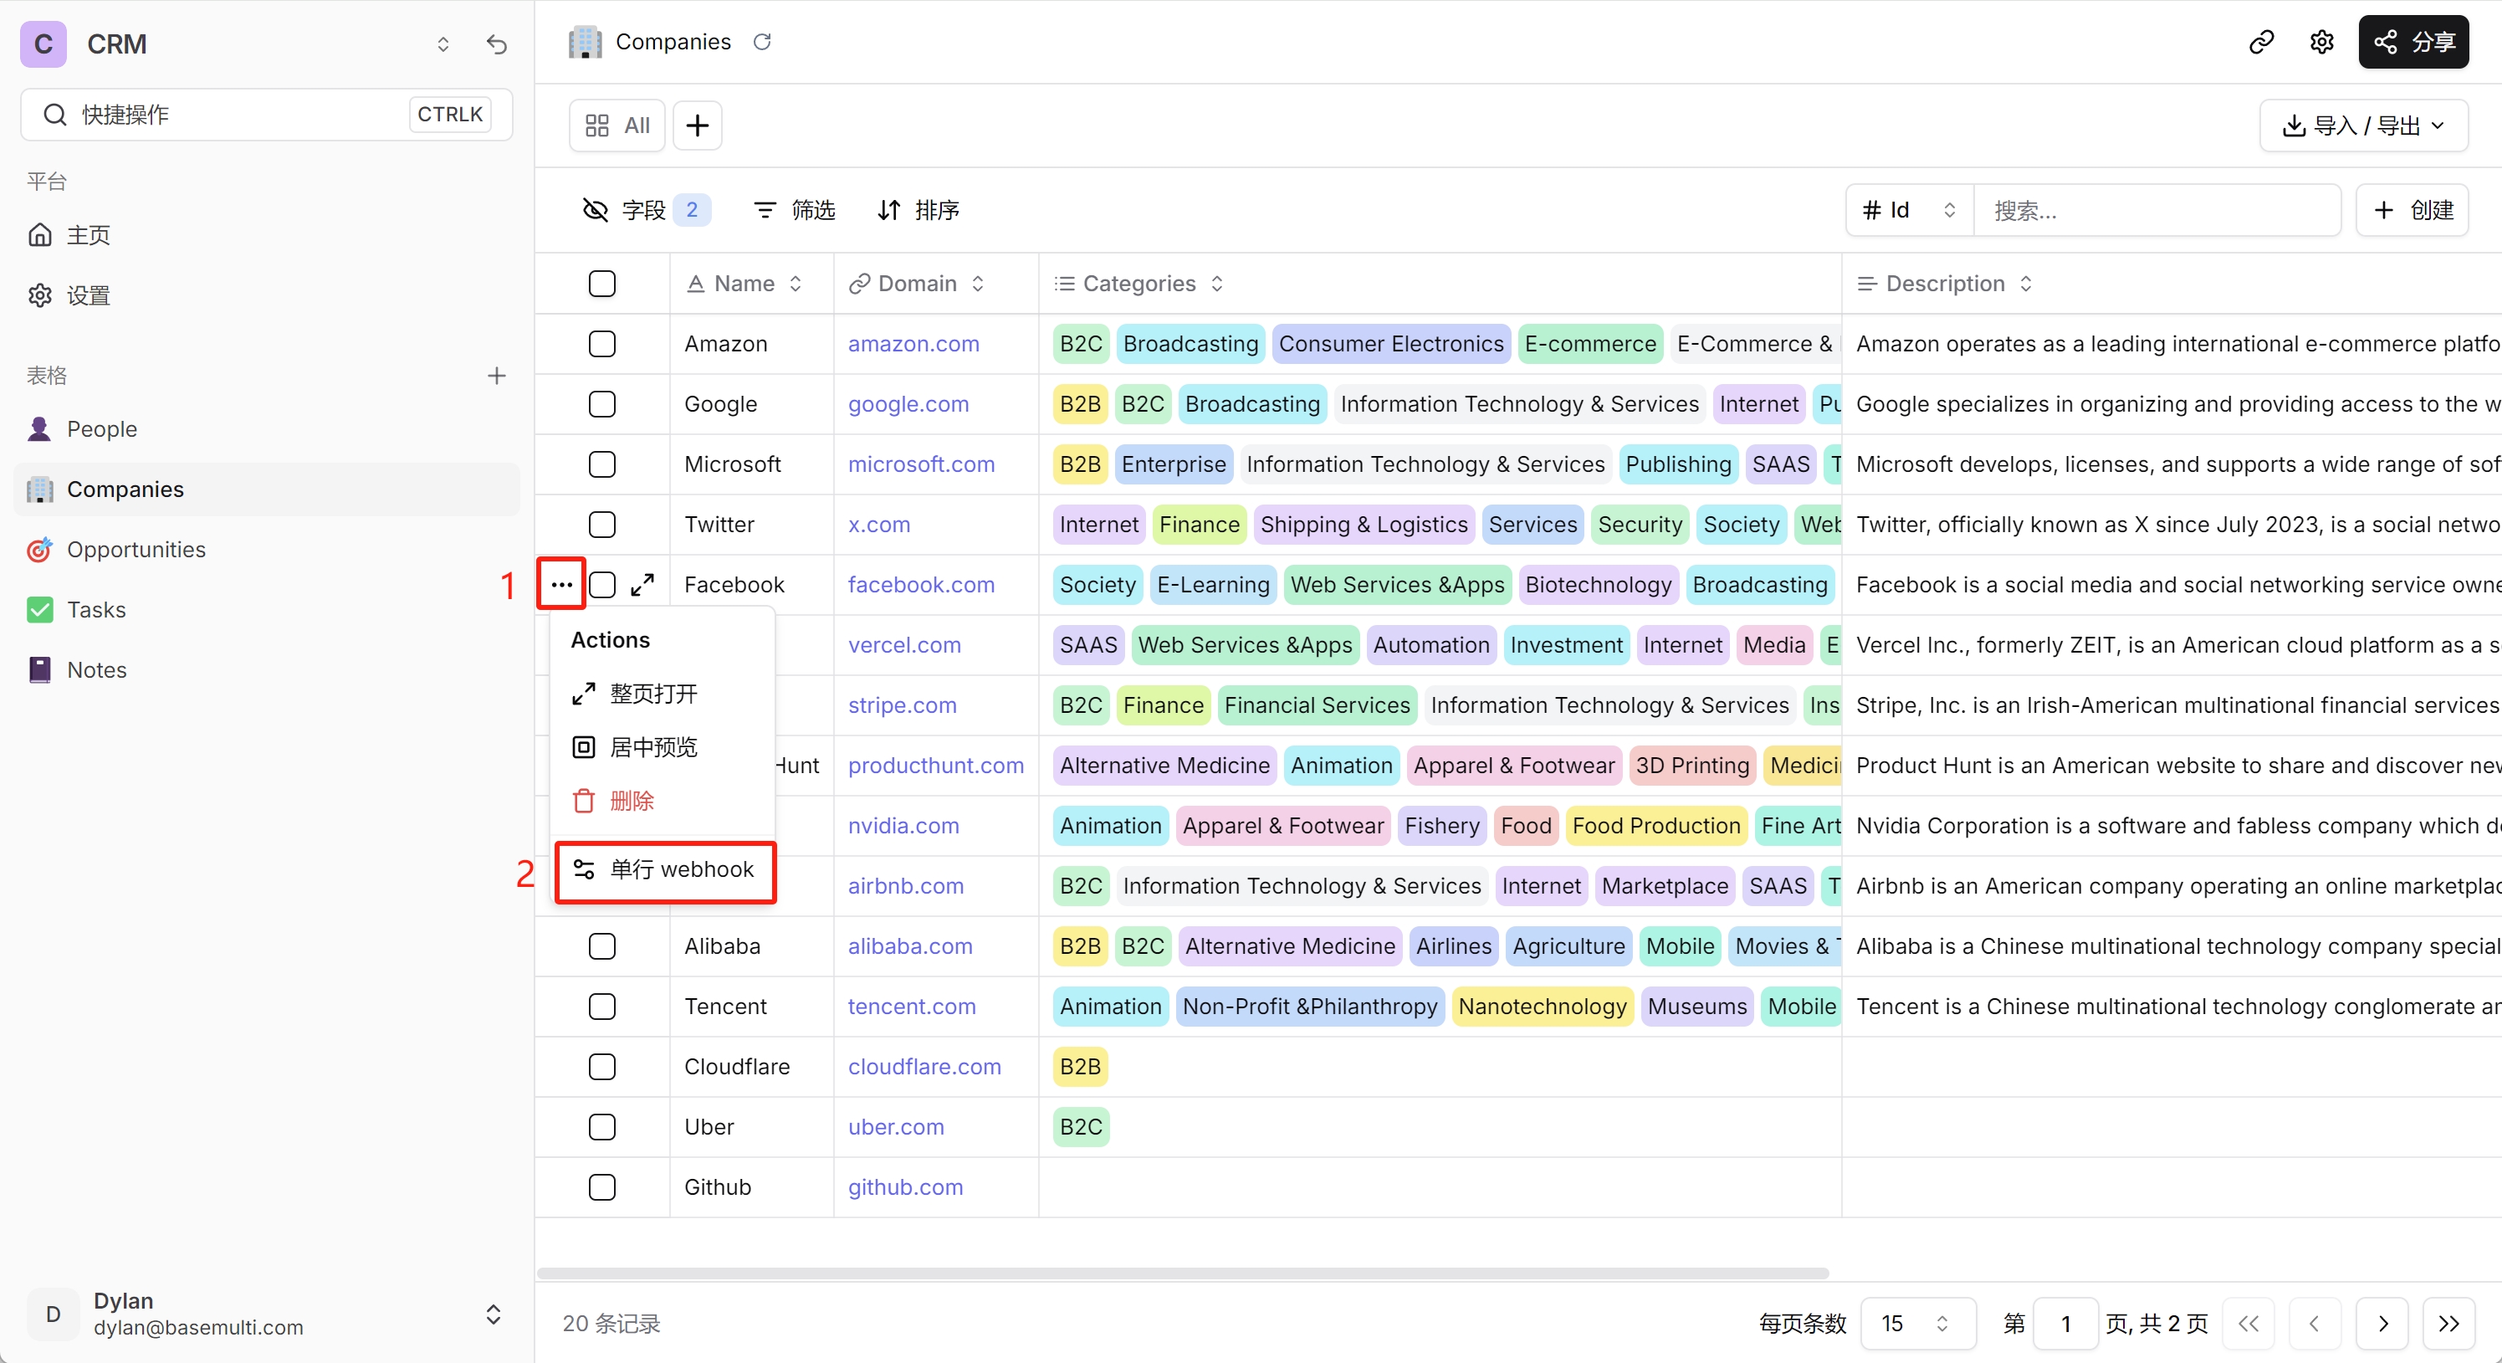Click the 创建 button to add record
Image resolution: width=2502 pixels, height=1363 pixels.
pos(2417,210)
